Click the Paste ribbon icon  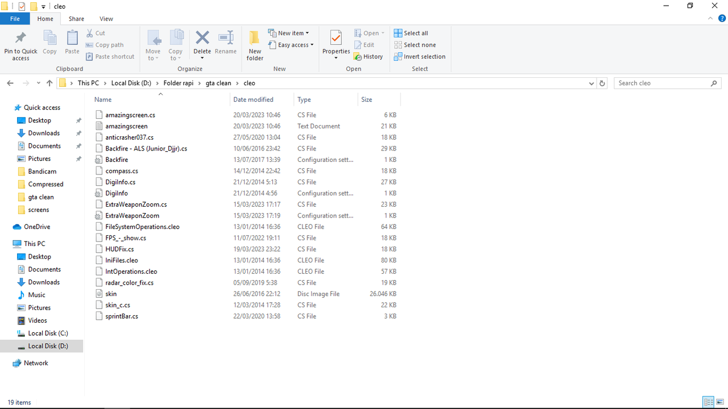(x=72, y=43)
